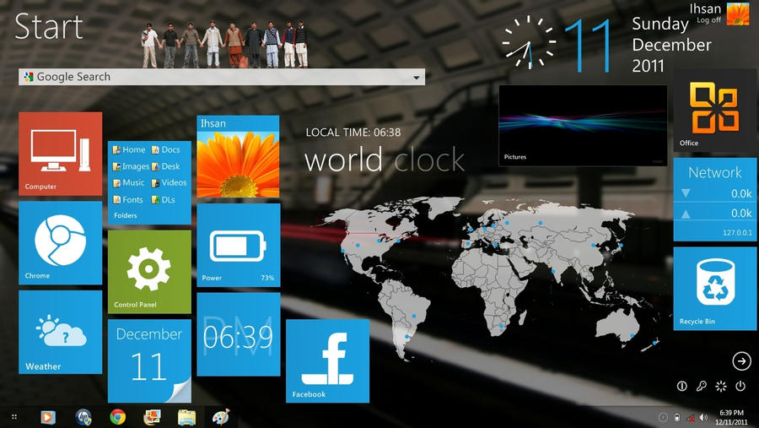This screenshot has height=428, width=759.
Task: Click the start grid dots on taskbar
Action: click(14, 417)
